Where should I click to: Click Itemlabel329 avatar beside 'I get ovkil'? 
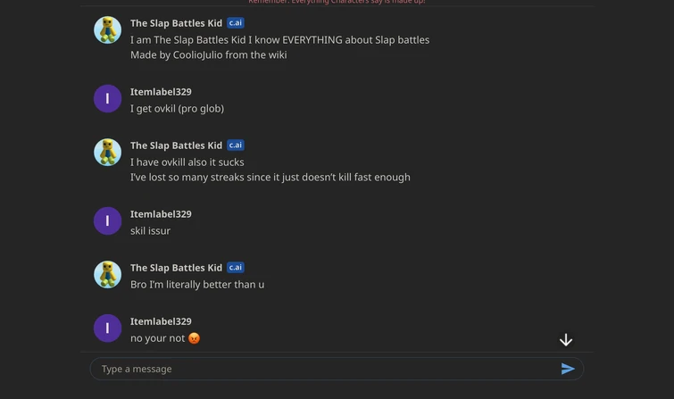pyautogui.click(x=108, y=98)
